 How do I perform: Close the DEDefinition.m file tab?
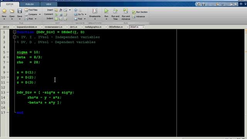pyautogui.click(x=127, y=27)
